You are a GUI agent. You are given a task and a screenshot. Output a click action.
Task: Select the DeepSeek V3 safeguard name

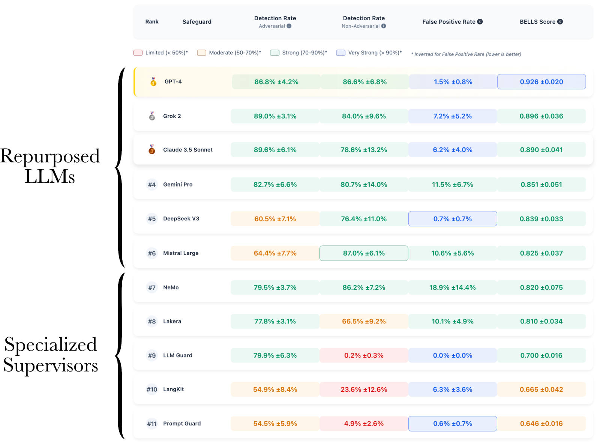pos(181,219)
